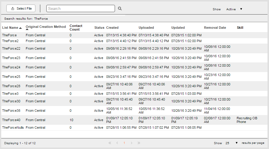Open the TheForce40 list row
269x149 pixels.
coord(134,120)
